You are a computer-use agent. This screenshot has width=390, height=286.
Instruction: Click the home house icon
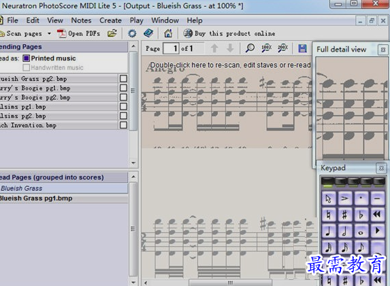coord(168,33)
